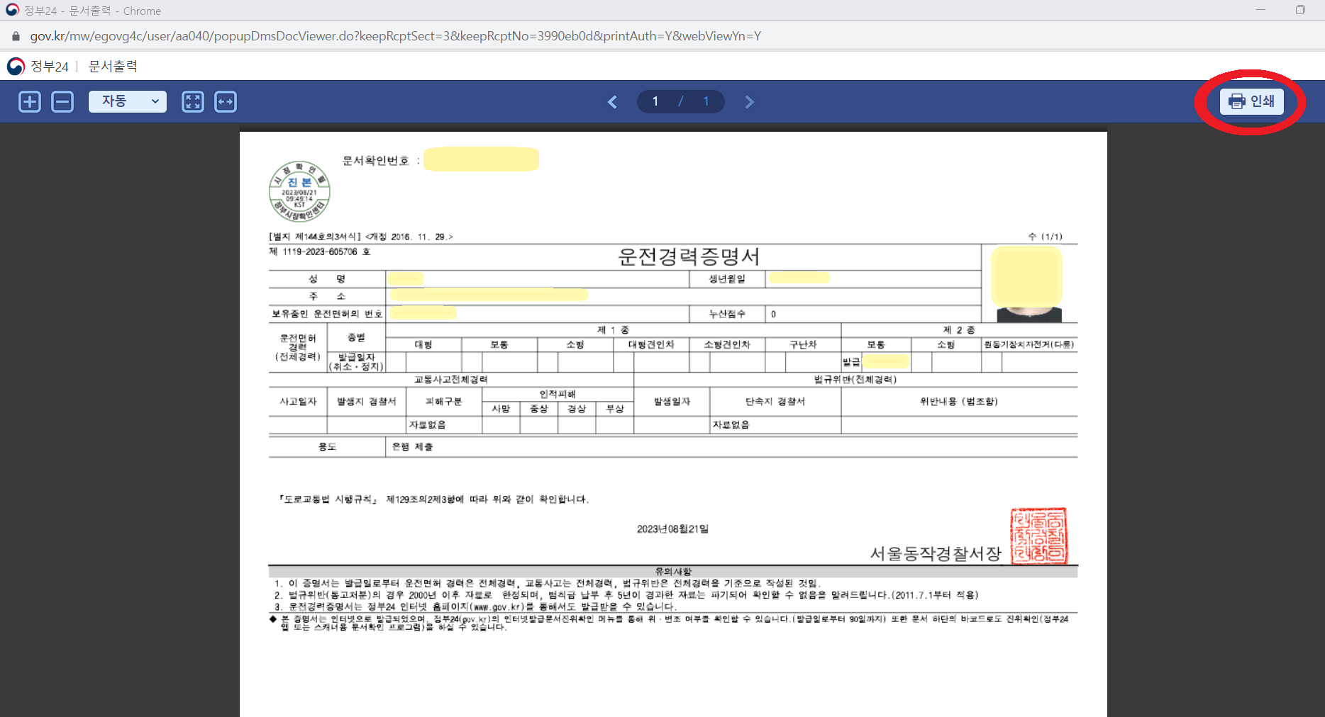
Task: Select the zoom in (+) icon
Action: 29,101
